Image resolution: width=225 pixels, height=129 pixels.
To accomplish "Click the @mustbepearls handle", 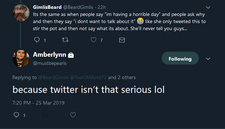I will pyautogui.click(x=50, y=63).
